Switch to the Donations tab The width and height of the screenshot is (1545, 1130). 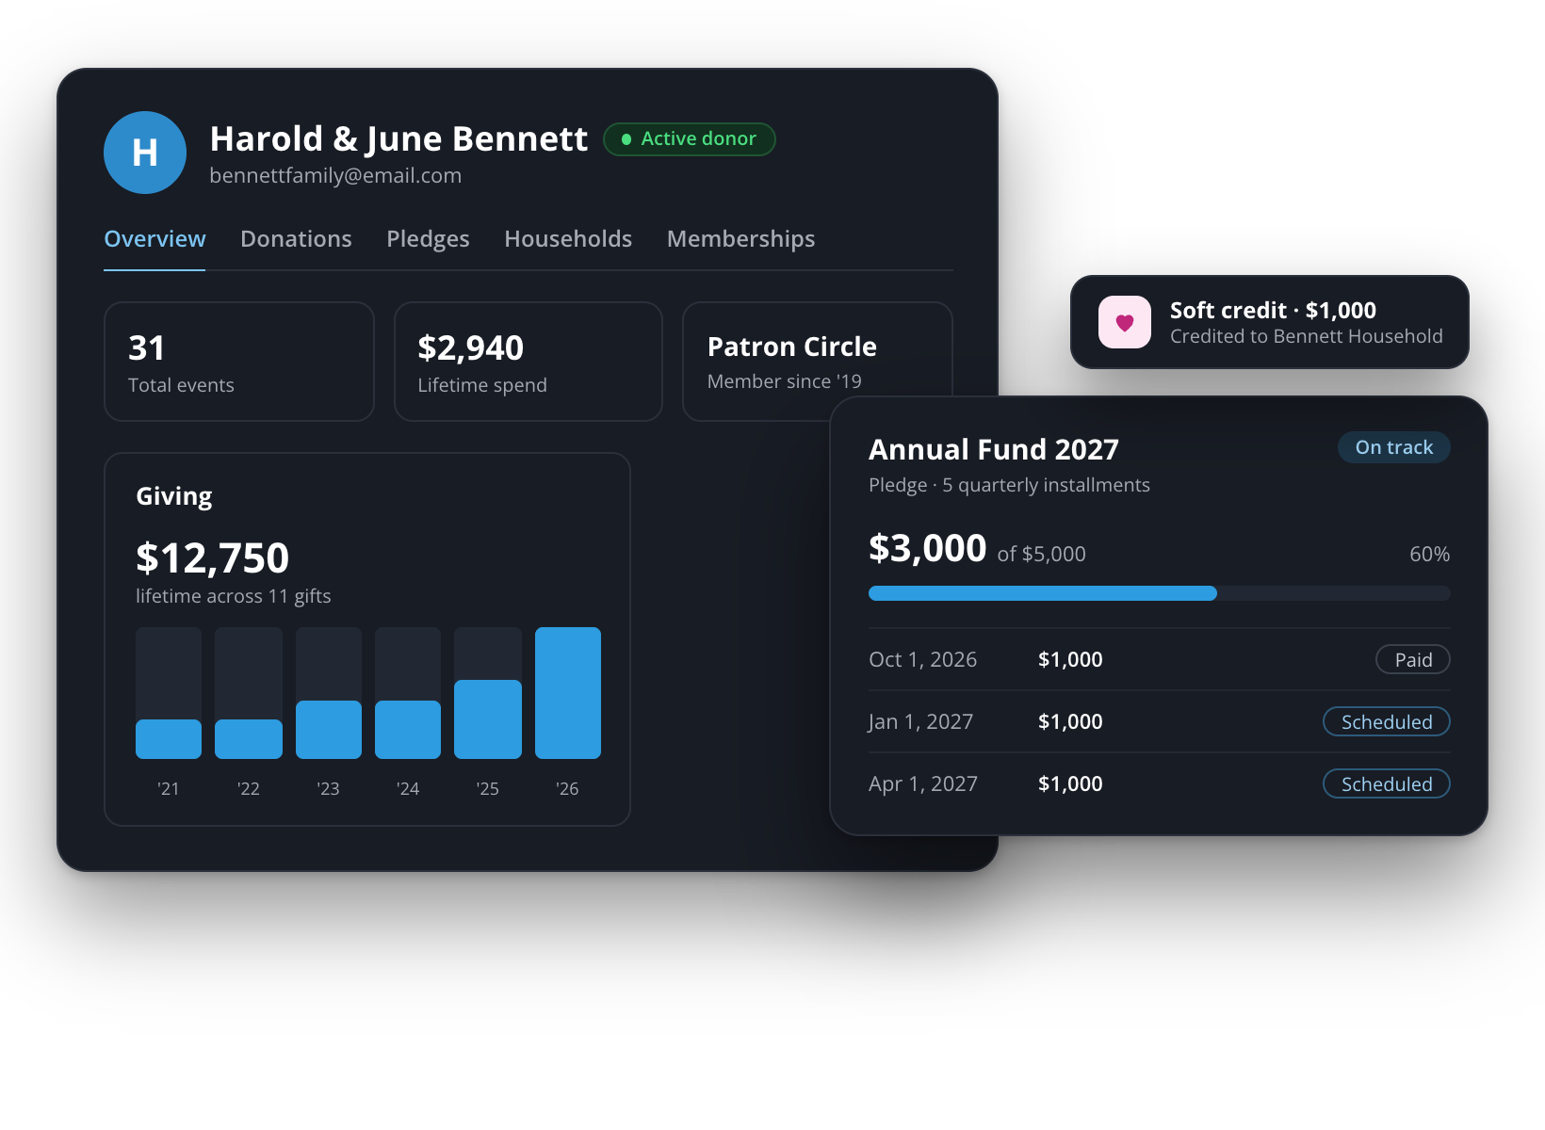click(296, 239)
